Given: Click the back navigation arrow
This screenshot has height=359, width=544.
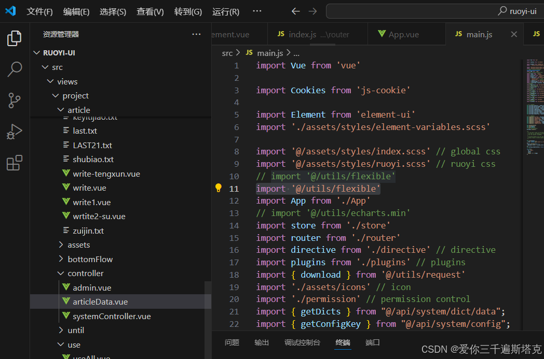Looking at the screenshot, I should pos(295,11).
